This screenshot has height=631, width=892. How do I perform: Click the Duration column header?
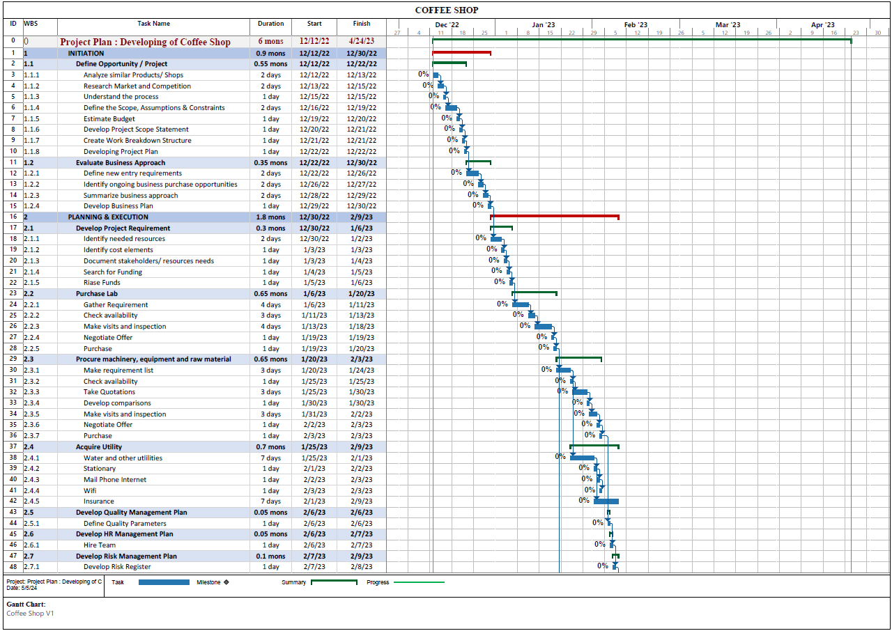point(270,24)
